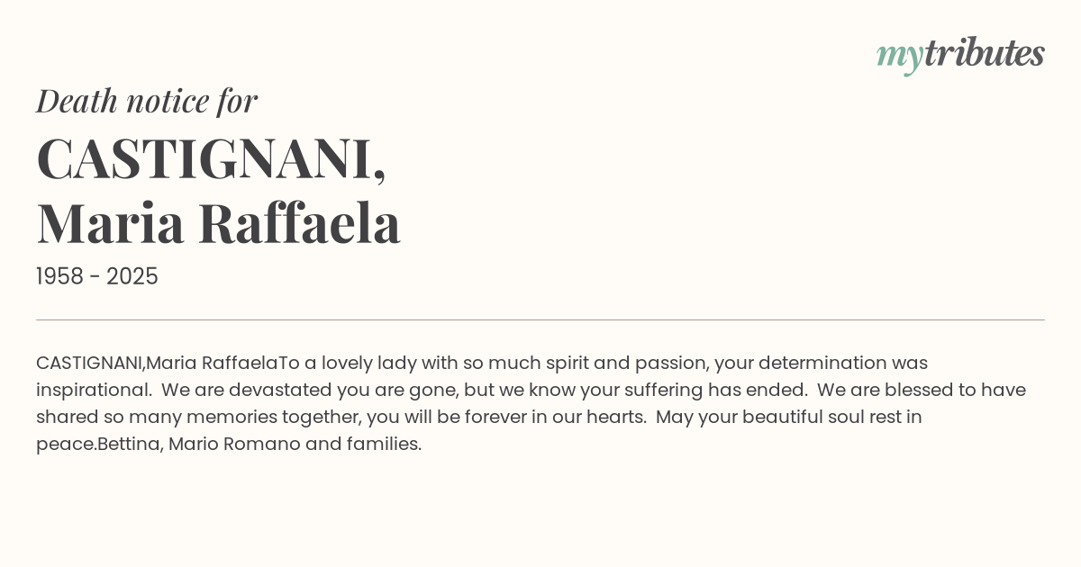Click the mytributes logo
Screen dimensions: 1081x567
[x=960, y=54]
